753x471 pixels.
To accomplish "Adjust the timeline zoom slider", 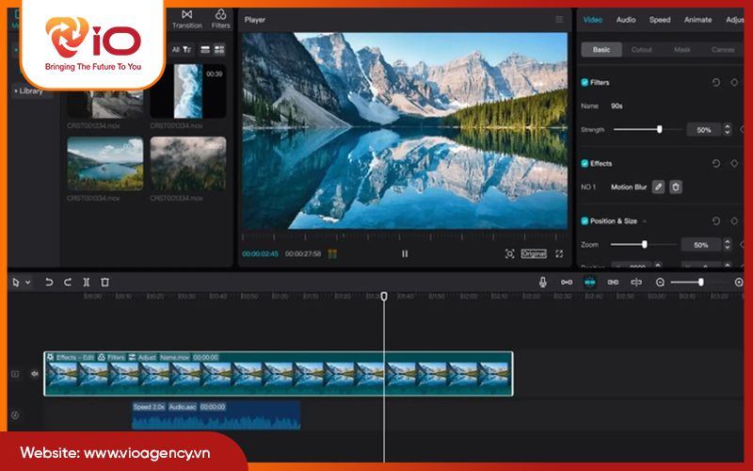I will click(700, 283).
